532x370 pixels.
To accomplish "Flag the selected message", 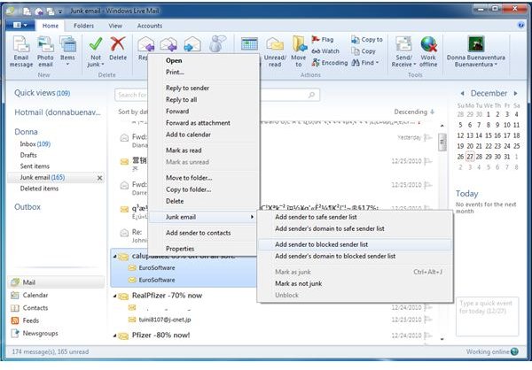I will (323, 39).
